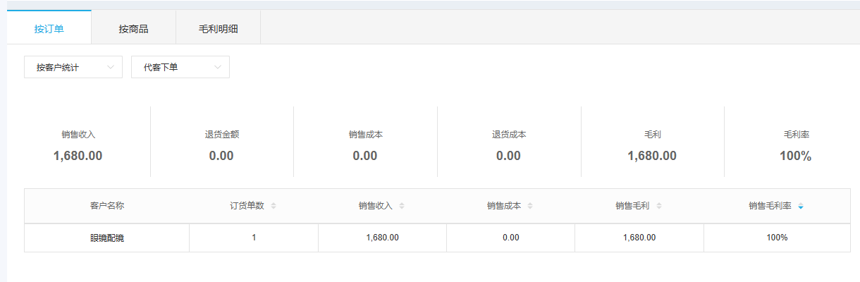Click the 退货成本 summary label
Screen dimensions: 860x282
tap(509, 135)
